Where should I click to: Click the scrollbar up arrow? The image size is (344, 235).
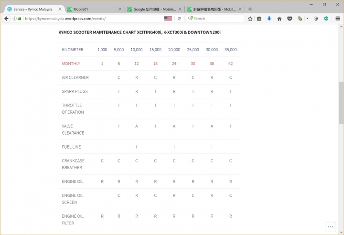pyautogui.click(x=341, y=27)
